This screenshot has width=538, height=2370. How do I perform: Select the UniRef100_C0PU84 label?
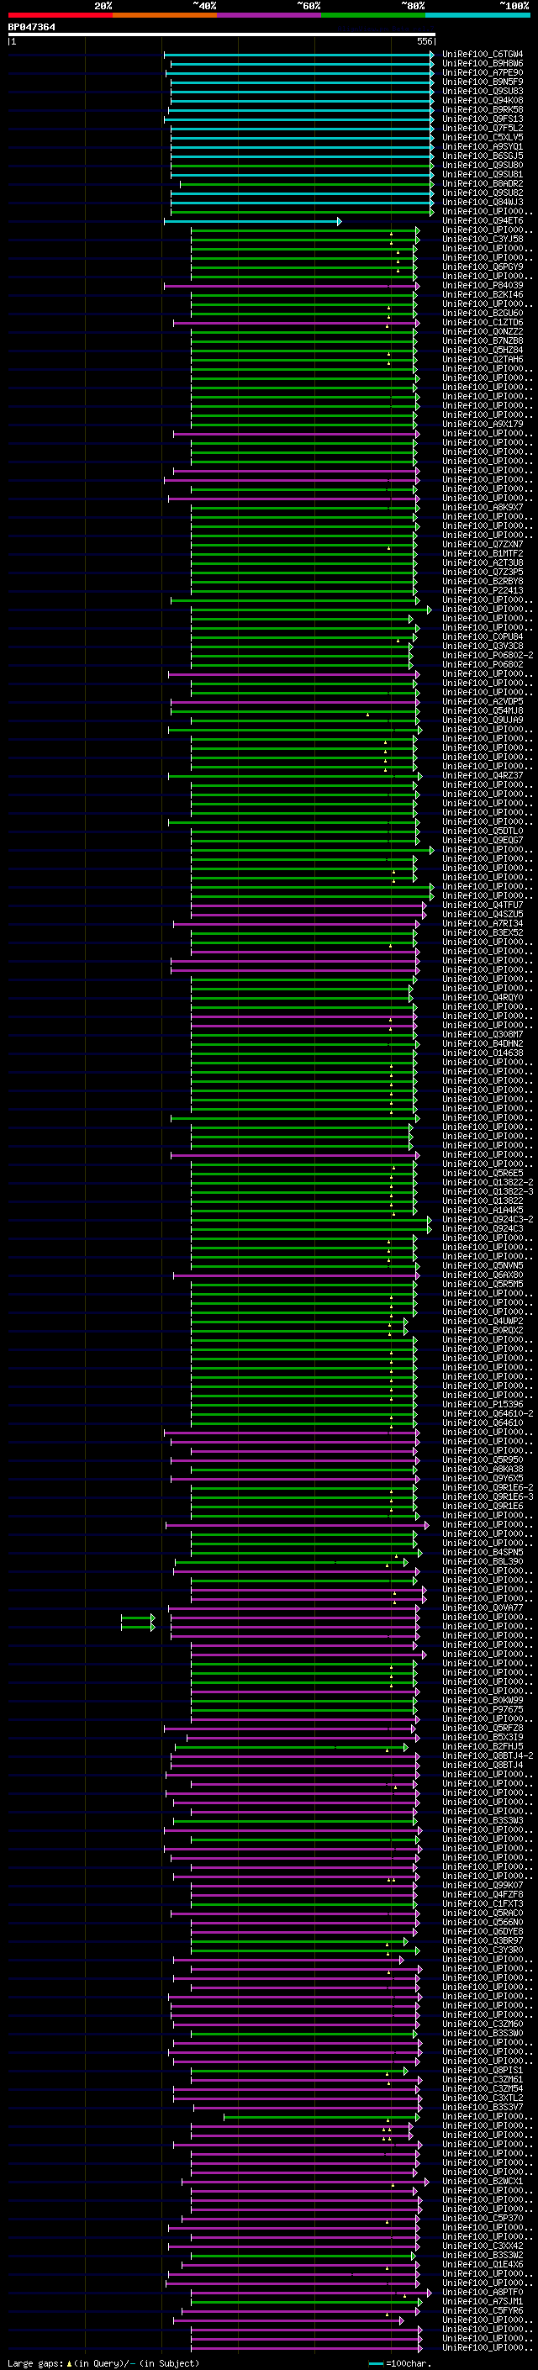(483, 636)
